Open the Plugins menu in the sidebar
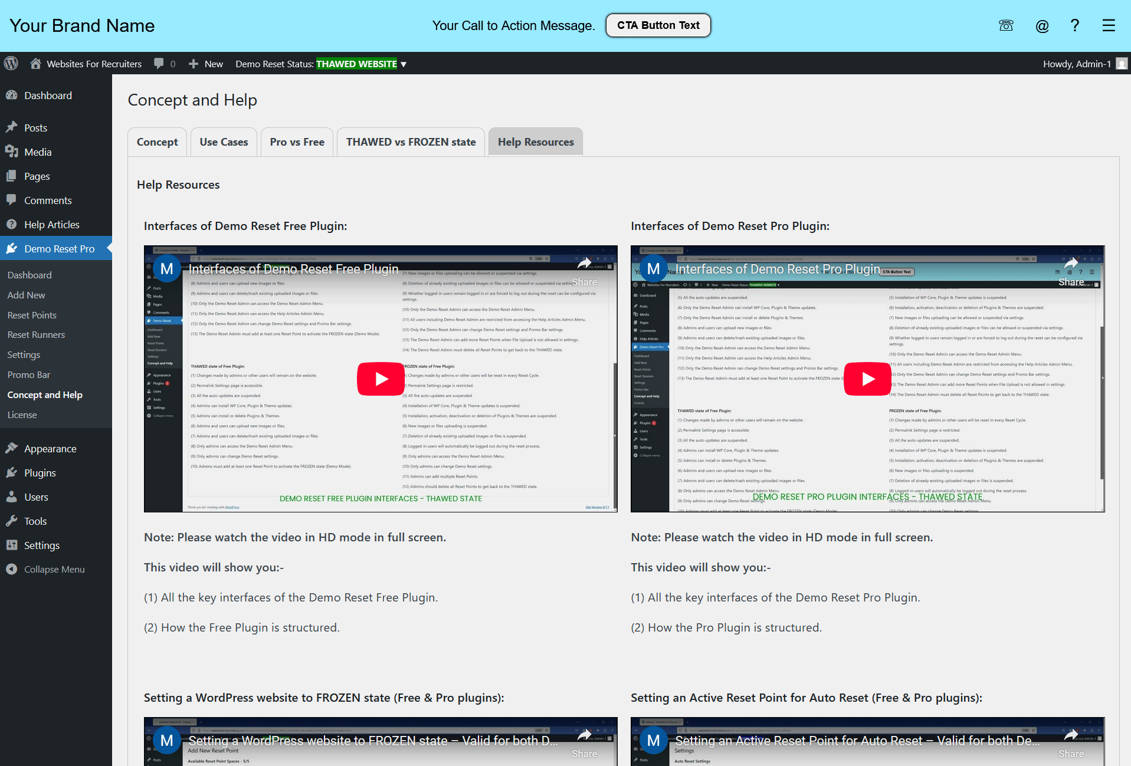The image size is (1131, 766). coord(40,473)
